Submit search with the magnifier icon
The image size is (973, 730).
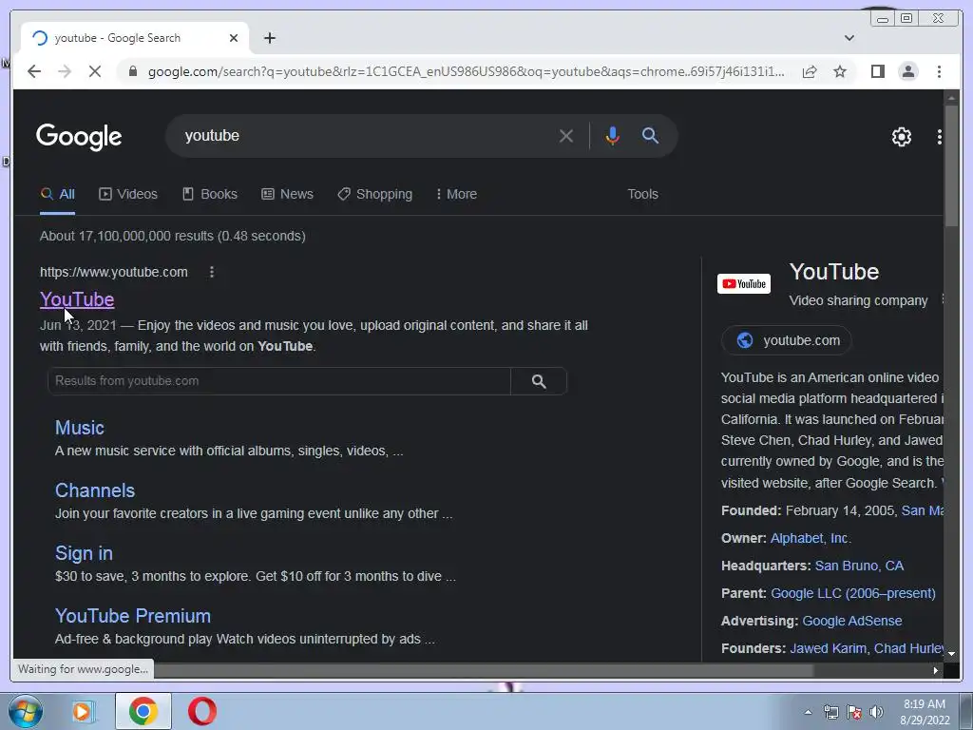[x=650, y=135]
